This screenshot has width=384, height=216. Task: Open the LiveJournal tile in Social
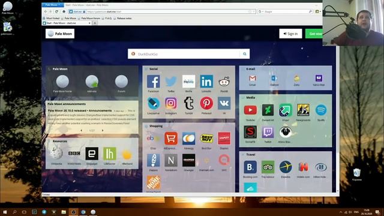[154, 103]
